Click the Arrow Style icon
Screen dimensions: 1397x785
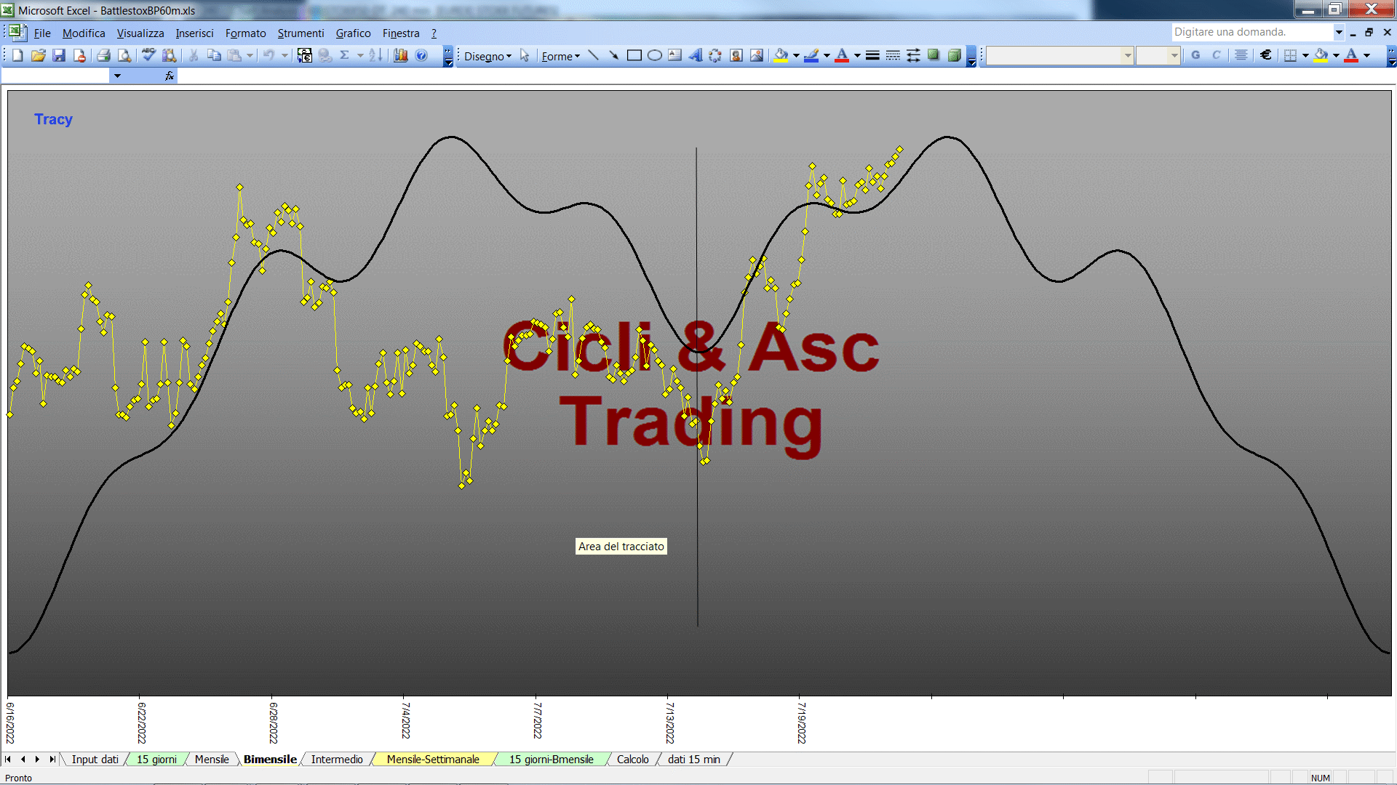[x=913, y=55]
